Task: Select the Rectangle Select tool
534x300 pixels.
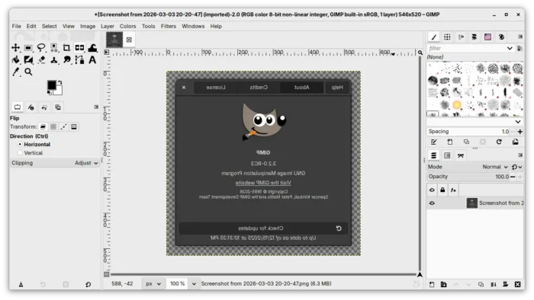Action: (x=28, y=47)
